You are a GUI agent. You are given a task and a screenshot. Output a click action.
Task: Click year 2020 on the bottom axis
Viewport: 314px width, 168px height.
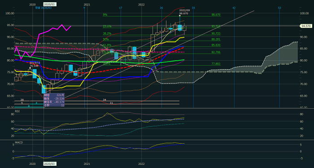(32, 164)
